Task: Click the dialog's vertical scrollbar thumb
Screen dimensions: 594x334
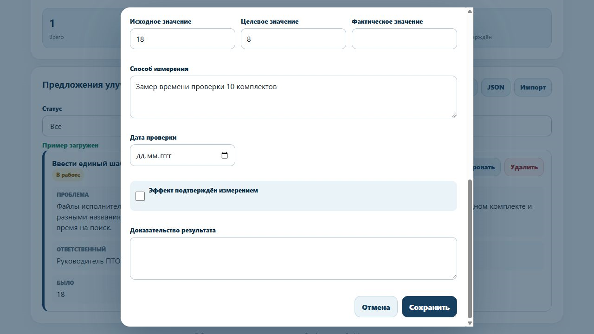Action: [x=470, y=249]
